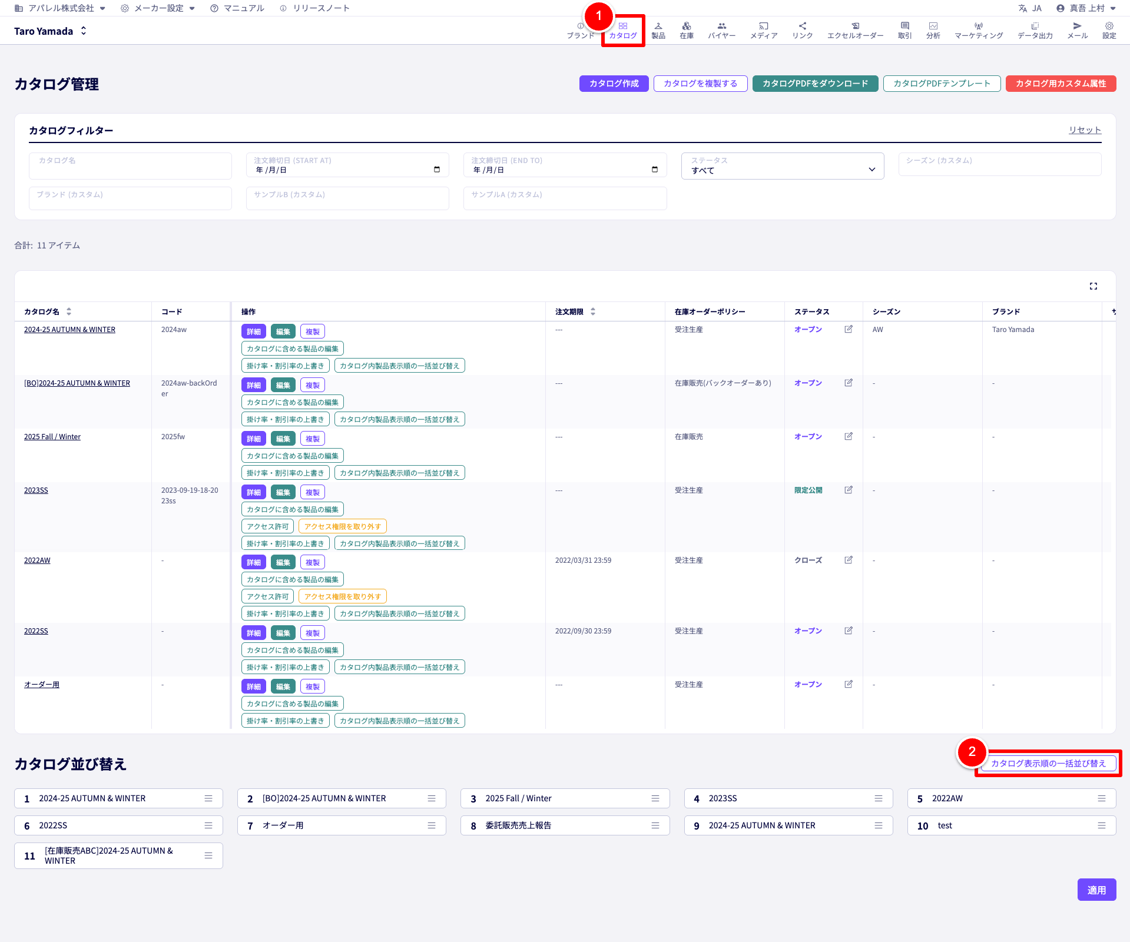1130x942 pixels.
Task: Click the リセット filter link
Action: [x=1085, y=130]
